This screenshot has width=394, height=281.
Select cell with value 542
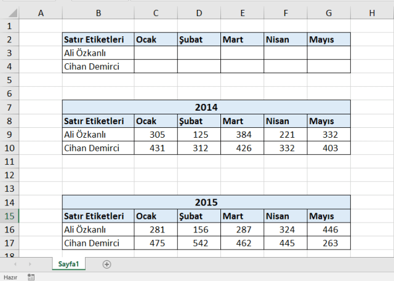pos(199,243)
